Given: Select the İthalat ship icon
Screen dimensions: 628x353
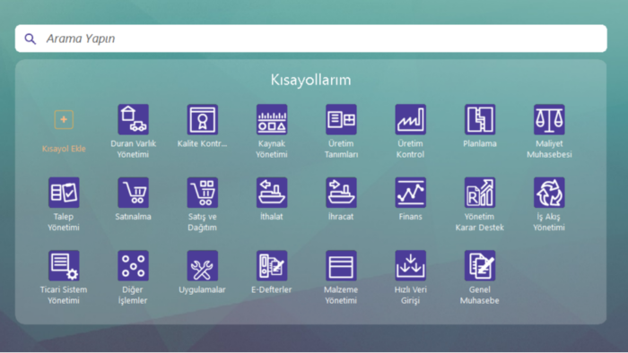Looking at the screenshot, I should [272, 193].
